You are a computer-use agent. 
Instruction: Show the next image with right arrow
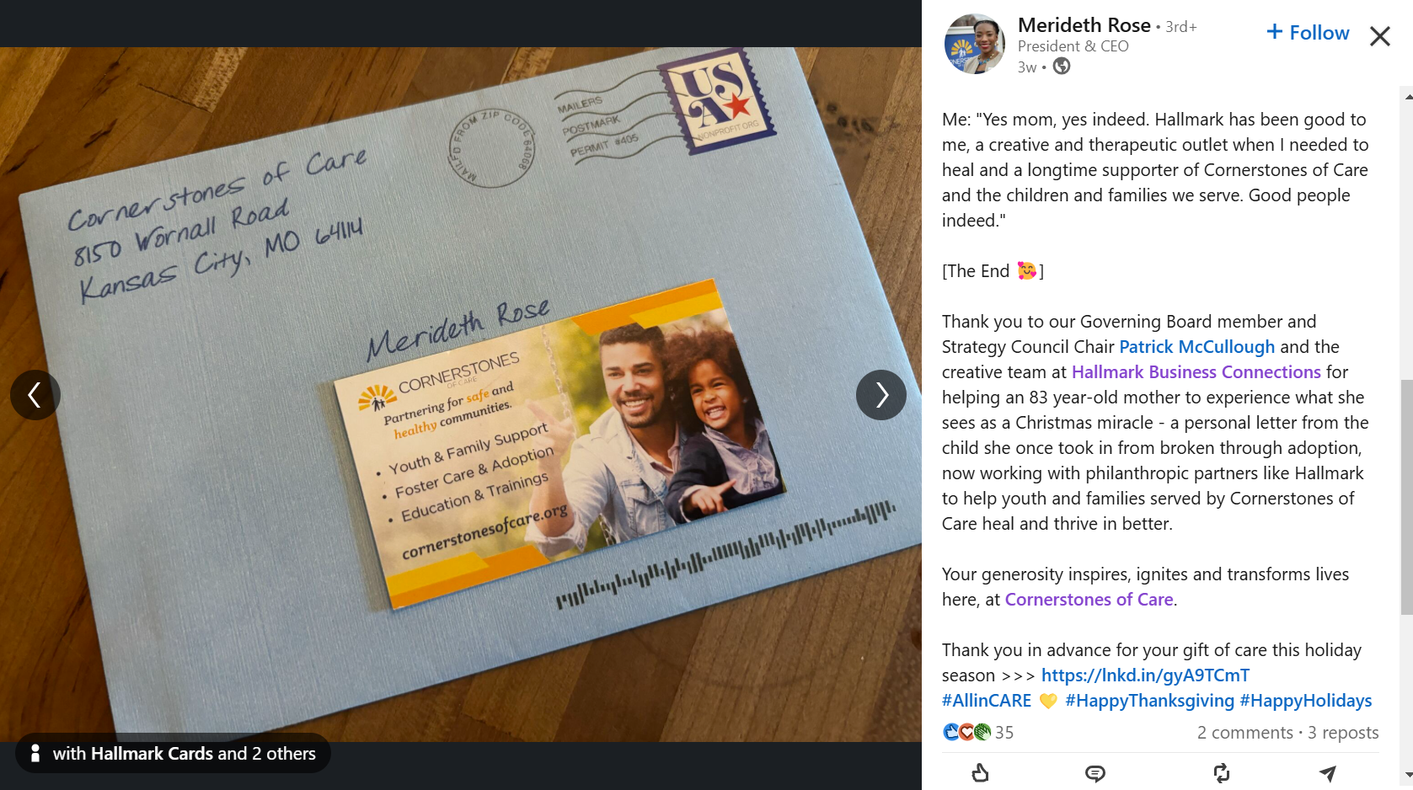[881, 395]
